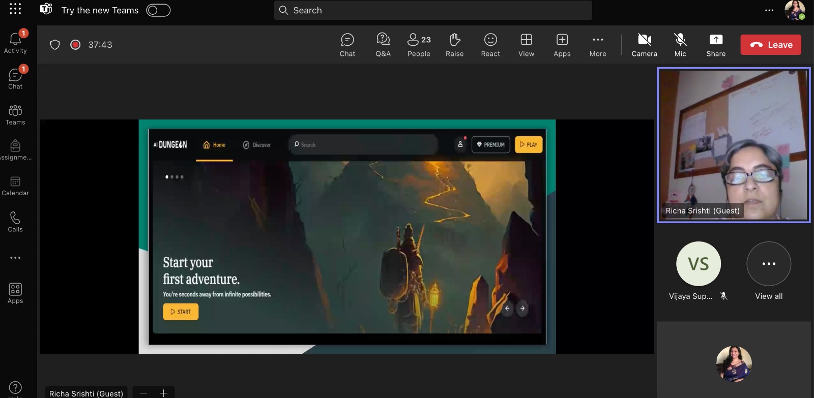Zoom out of shared content
814x398 pixels.
click(143, 393)
